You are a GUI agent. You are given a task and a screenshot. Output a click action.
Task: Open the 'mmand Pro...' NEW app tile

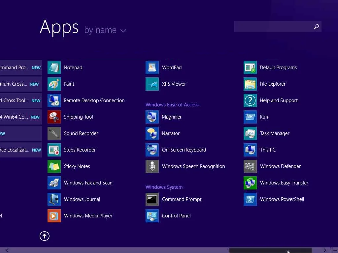click(x=21, y=68)
